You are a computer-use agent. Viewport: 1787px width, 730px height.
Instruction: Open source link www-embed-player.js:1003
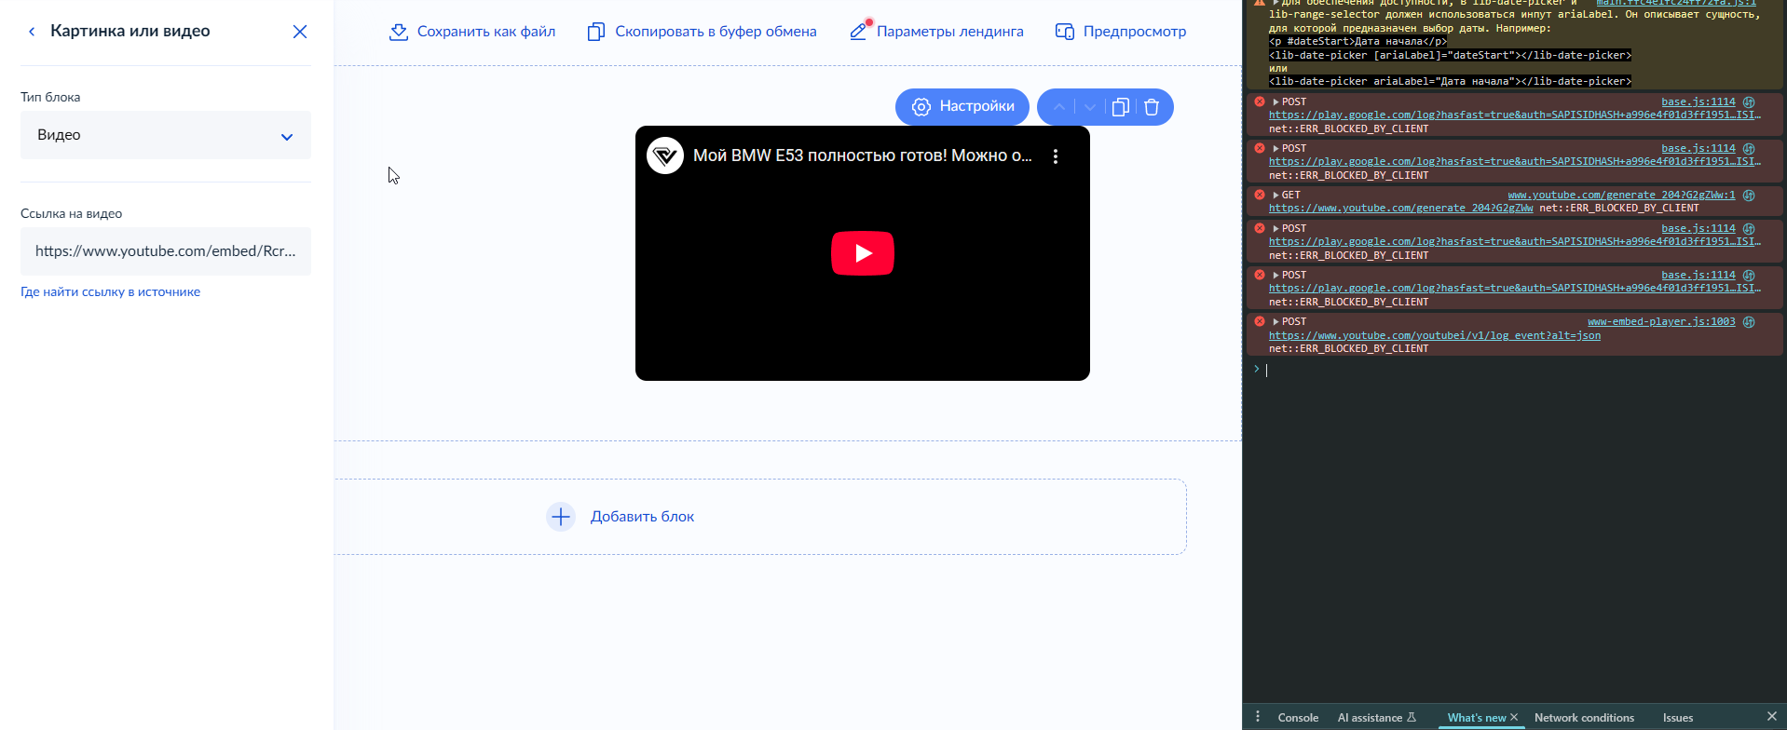click(x=1661, y=322)
